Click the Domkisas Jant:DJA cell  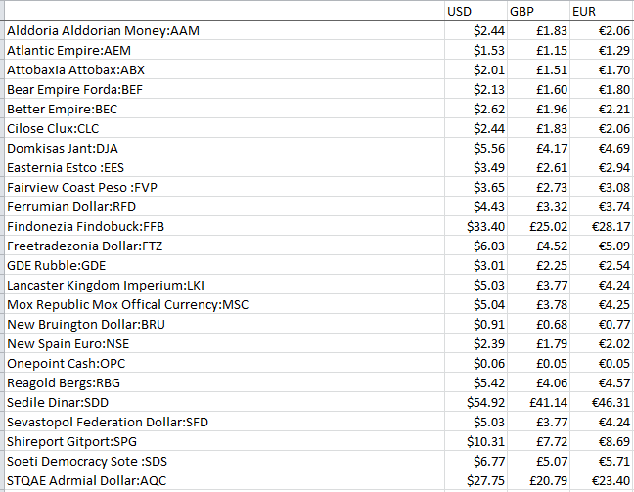pyautogui.click(x=224, y=148)
